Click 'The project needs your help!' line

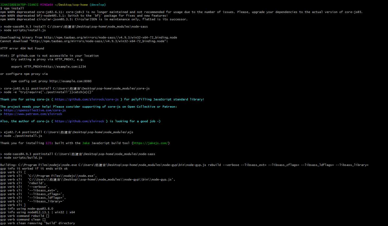coord(89,107)
